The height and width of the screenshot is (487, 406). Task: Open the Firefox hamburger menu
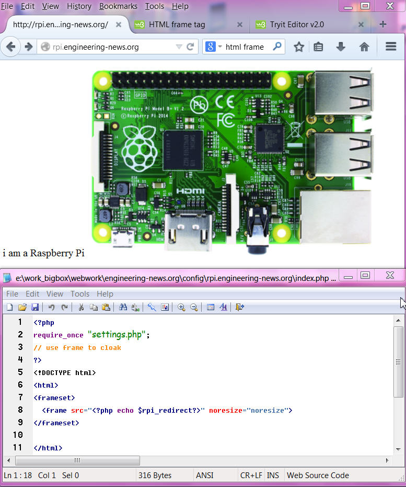click(x=391, y=47)
